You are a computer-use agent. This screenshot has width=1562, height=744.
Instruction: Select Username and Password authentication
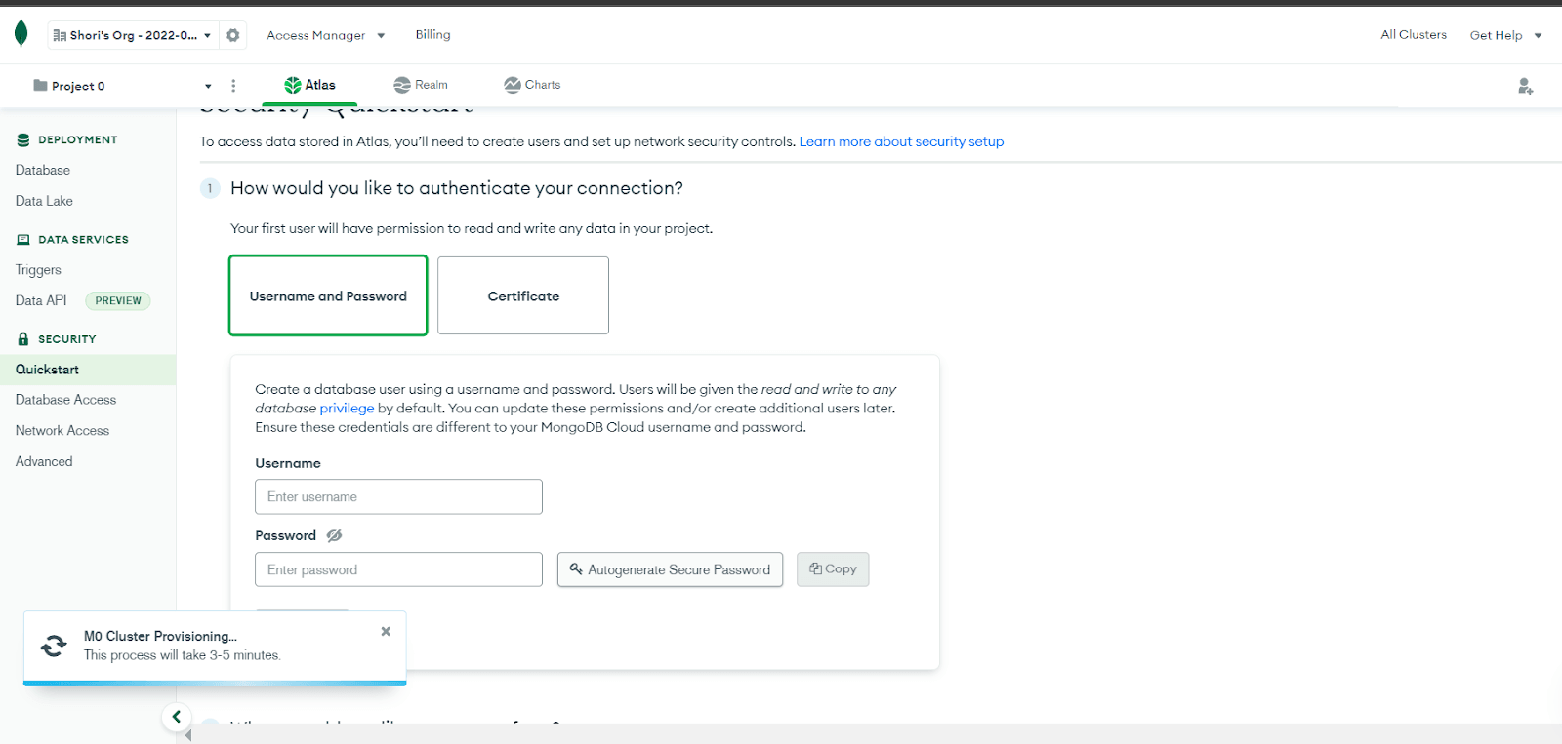(328, 295)
